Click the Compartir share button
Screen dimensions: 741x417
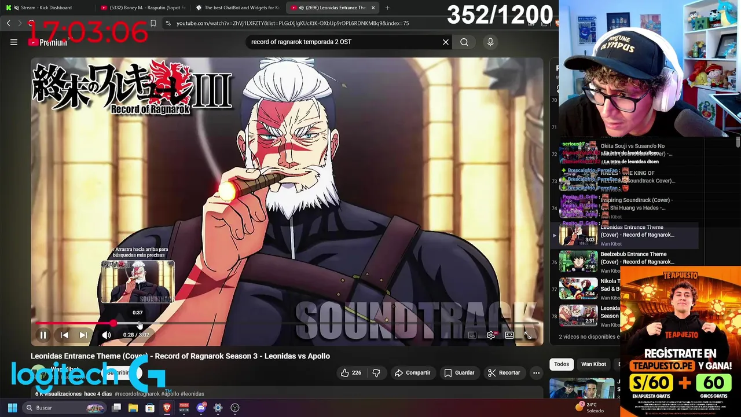[x=412, y=373]
